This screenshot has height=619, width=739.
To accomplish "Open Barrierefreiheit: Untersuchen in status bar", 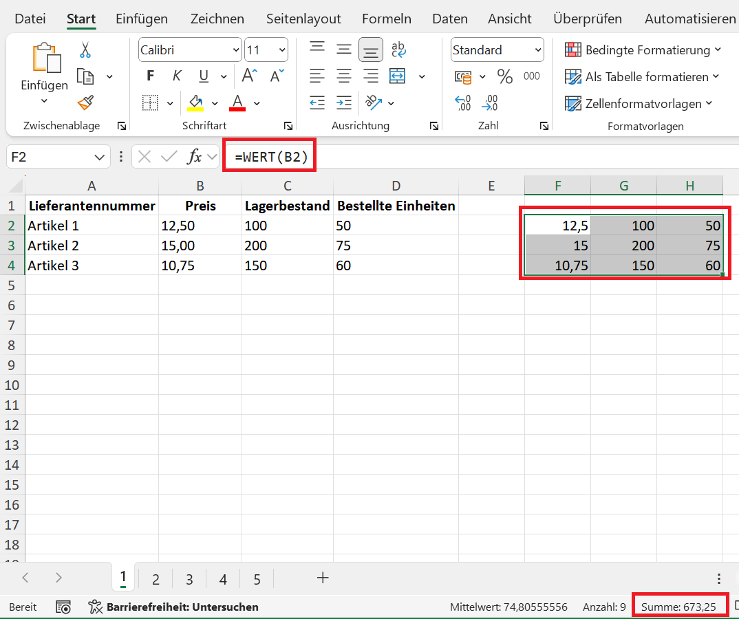I will coord(173,607).
